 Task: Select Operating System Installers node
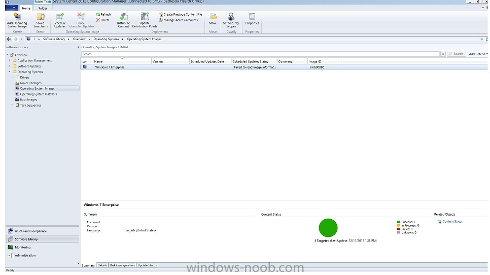click(39, 94)
